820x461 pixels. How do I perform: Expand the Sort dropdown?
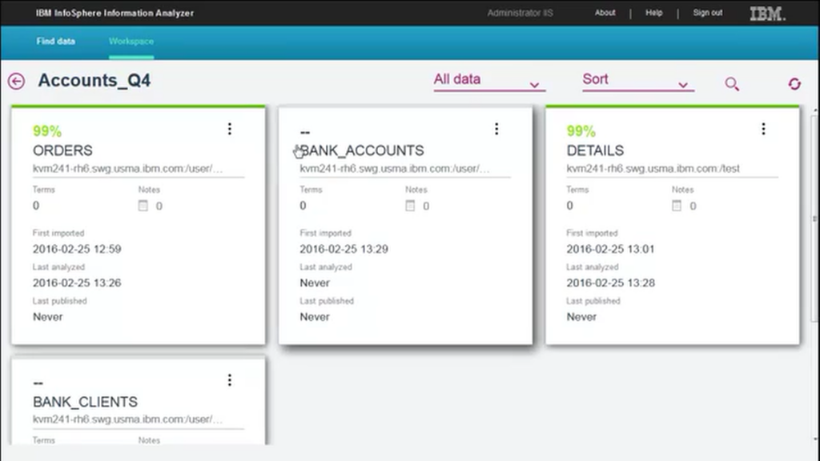pyautogui.click(x=638, y=81)
